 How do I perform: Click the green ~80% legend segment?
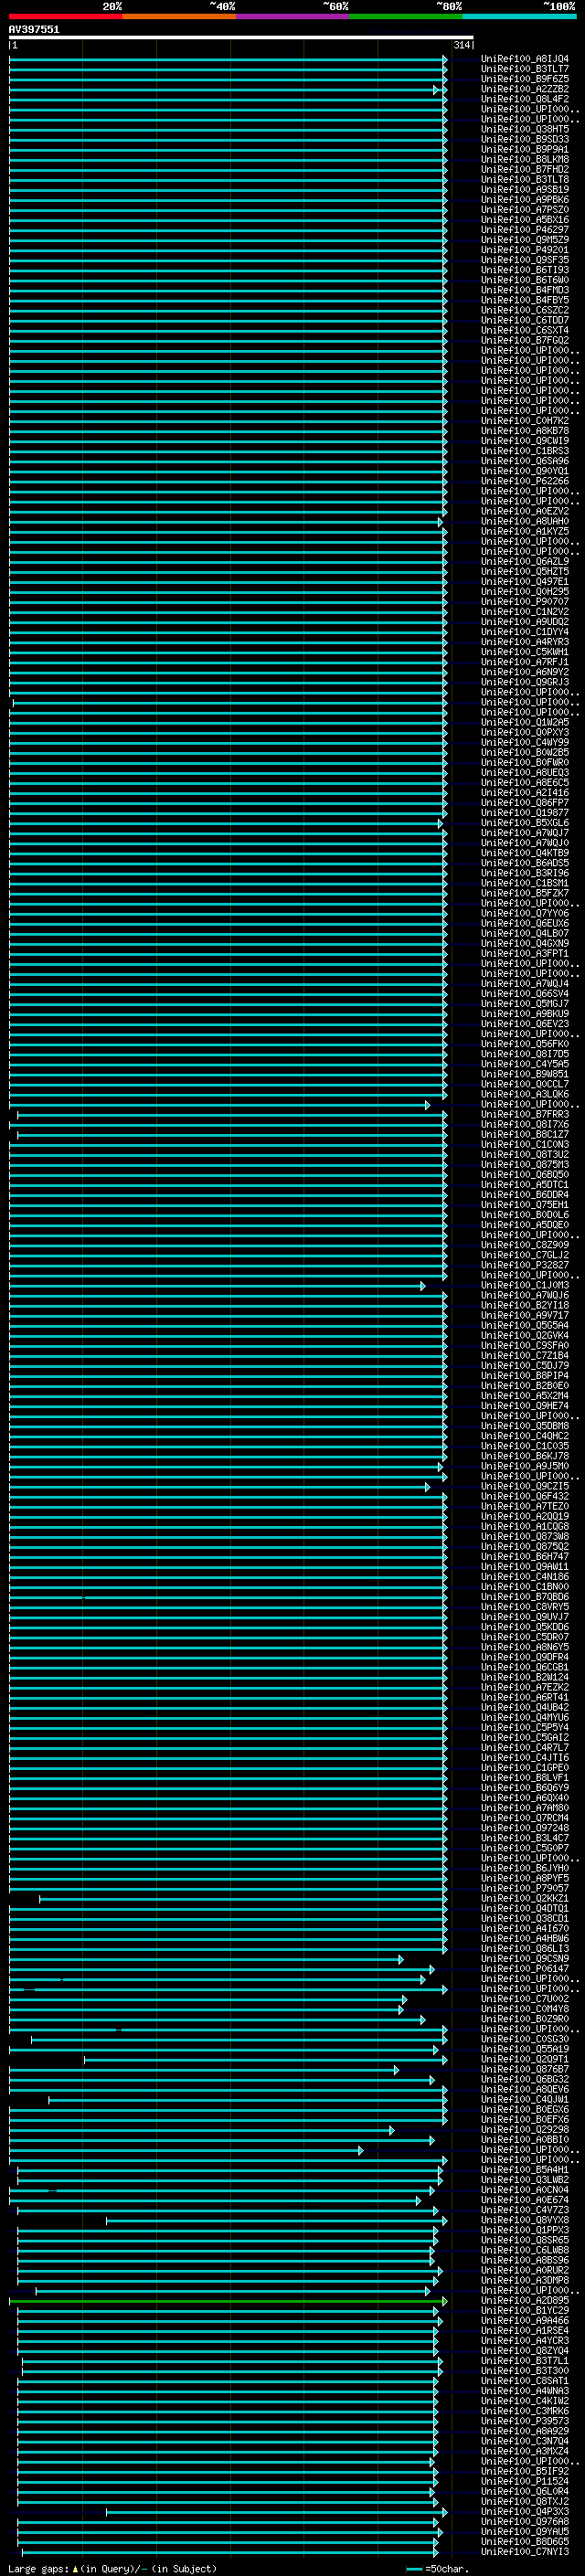tap(405, 16)
